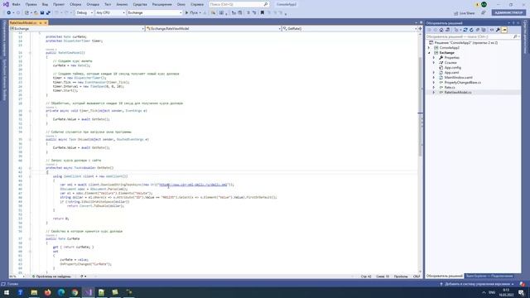Image resolution: width=530 pixels, height=298 pixels.
Task: Toggle auto-hide pin of Solution Explorer panel
Action: click(x=513, y=23)
